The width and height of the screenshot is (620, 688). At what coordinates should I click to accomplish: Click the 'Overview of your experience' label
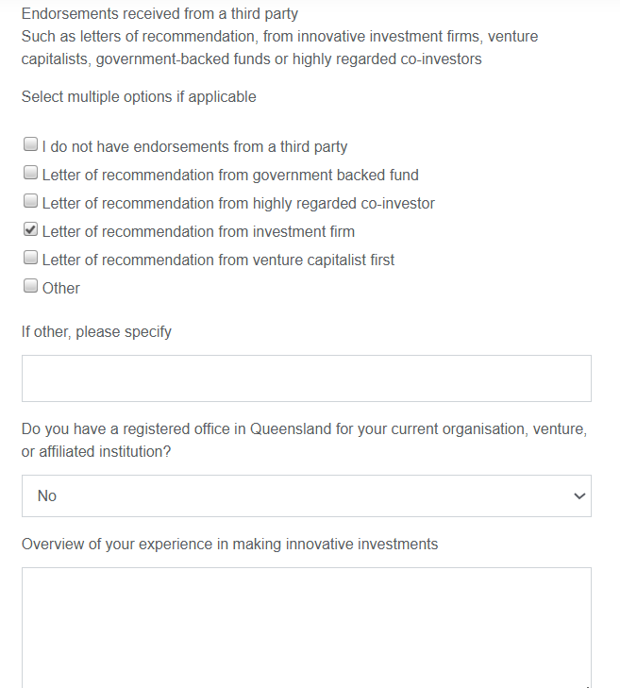click(x=229, y=545)
